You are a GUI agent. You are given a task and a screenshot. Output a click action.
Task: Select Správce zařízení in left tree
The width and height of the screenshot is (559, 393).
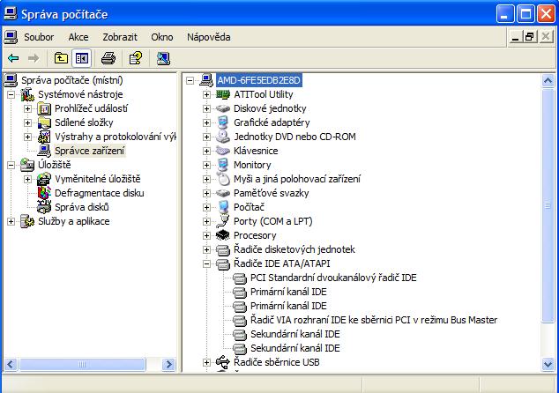click(89, 151)
